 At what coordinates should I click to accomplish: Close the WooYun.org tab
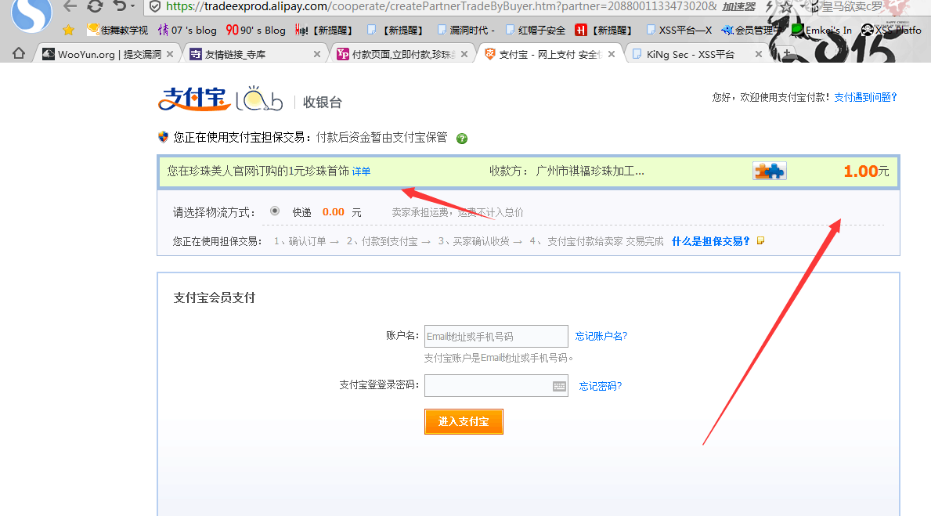point(170,54)
